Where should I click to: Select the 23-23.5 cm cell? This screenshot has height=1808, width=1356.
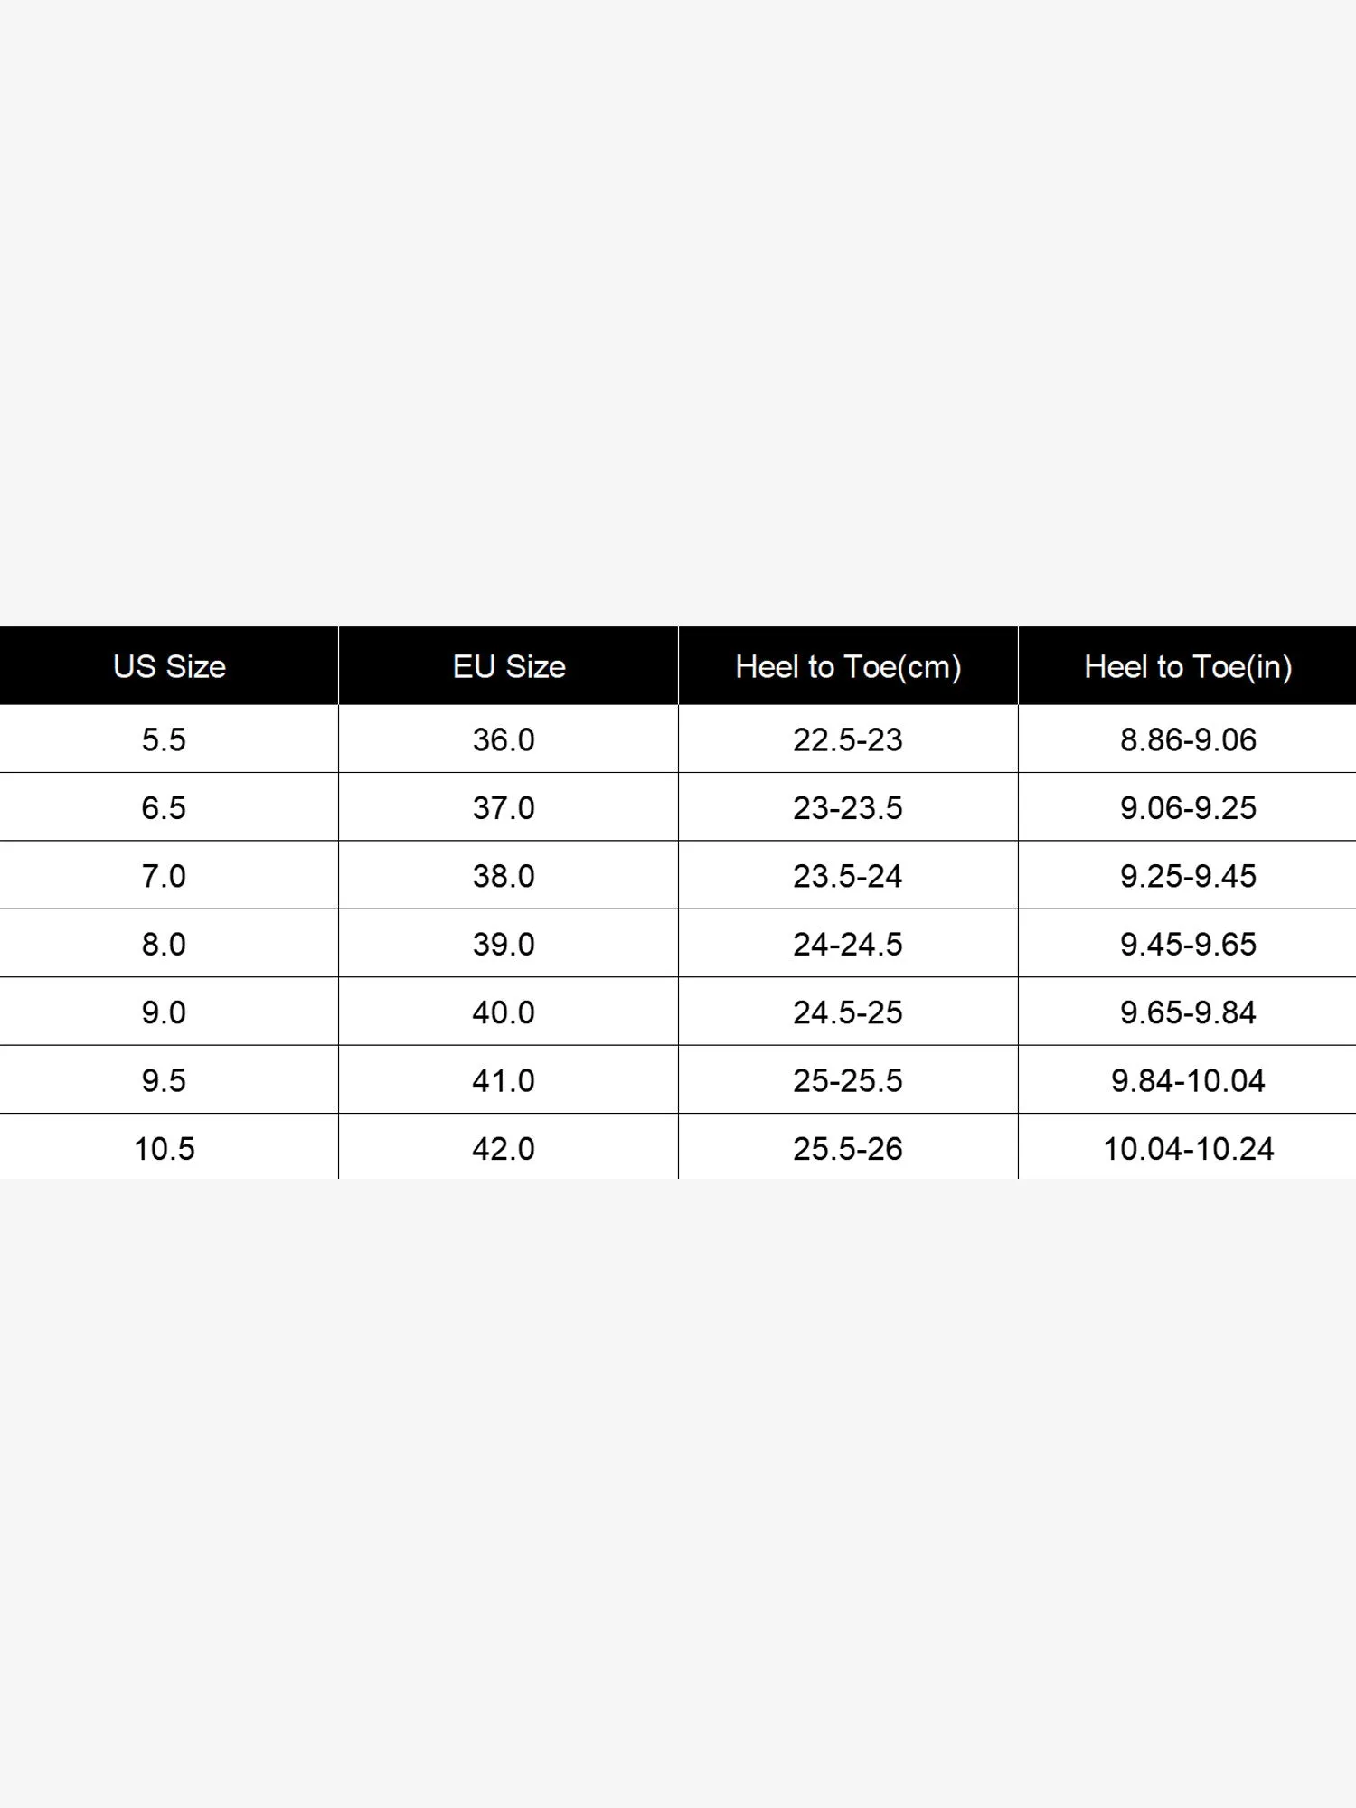(x=848, y=807)
